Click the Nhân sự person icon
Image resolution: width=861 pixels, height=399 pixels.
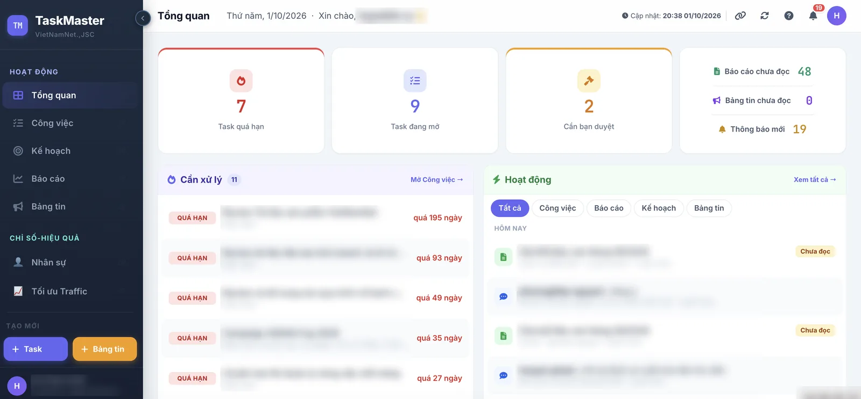(x=18, y=262)
